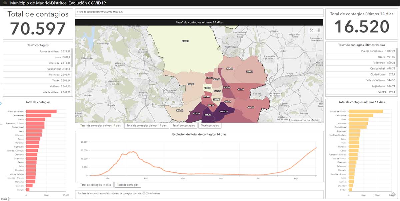Switch chart to 'Total de contagios' tab
Viewport: 400px width, 201px height.
tap(128, 185)
